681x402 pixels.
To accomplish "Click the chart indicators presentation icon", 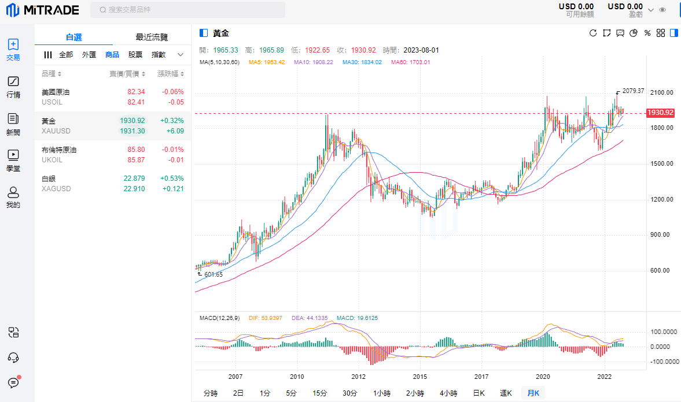I will click(620, 33).
